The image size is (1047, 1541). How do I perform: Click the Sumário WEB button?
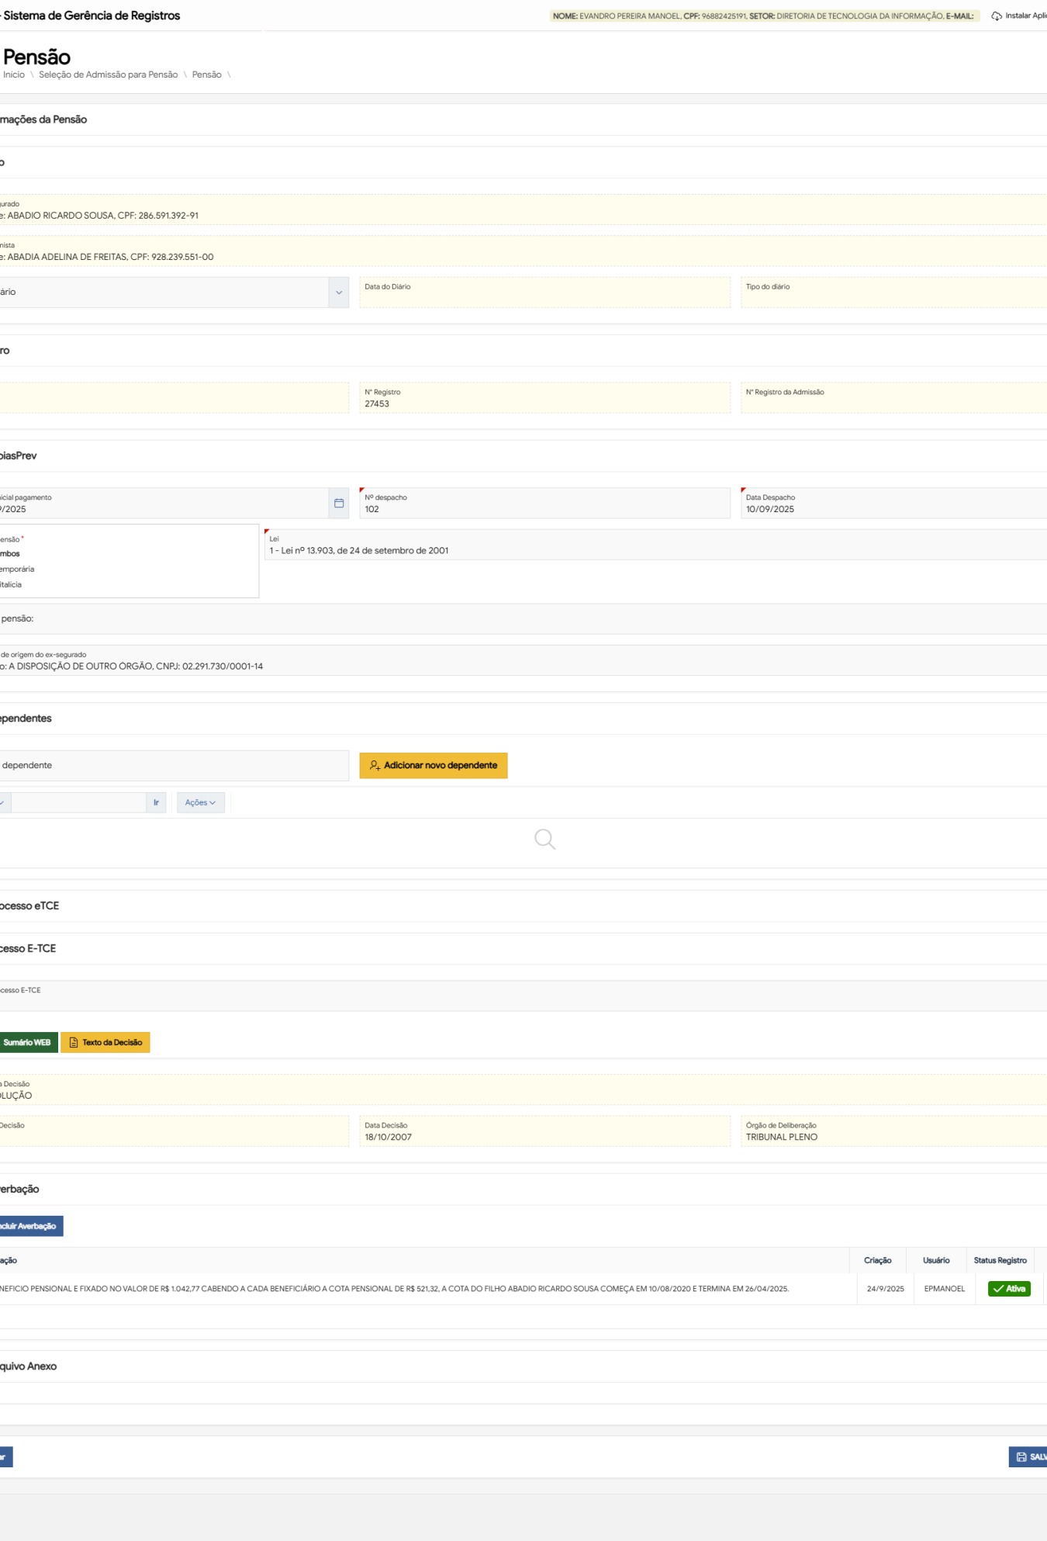point(27,1043)
